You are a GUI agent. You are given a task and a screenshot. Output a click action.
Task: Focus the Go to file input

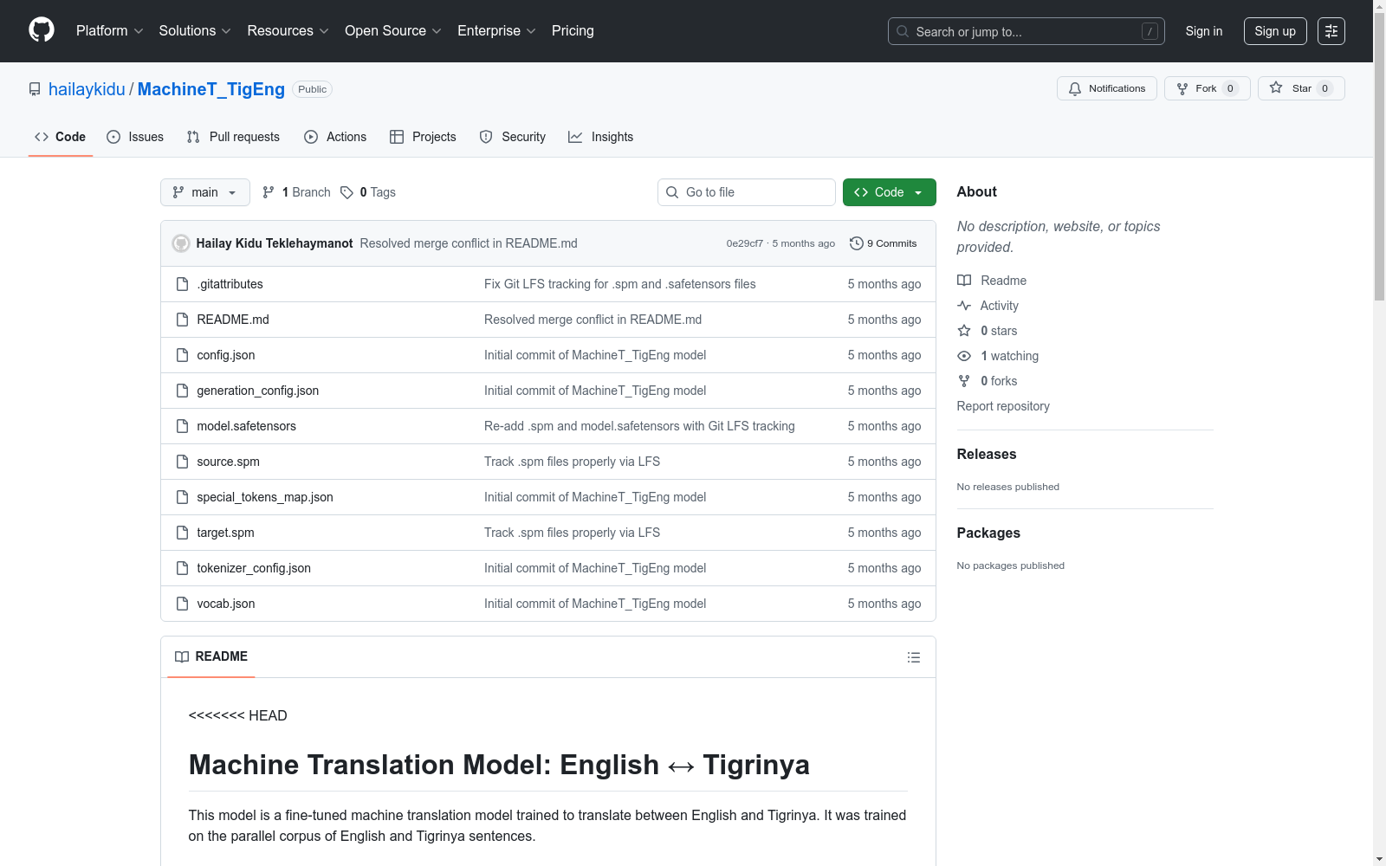[x=747, y=192]
